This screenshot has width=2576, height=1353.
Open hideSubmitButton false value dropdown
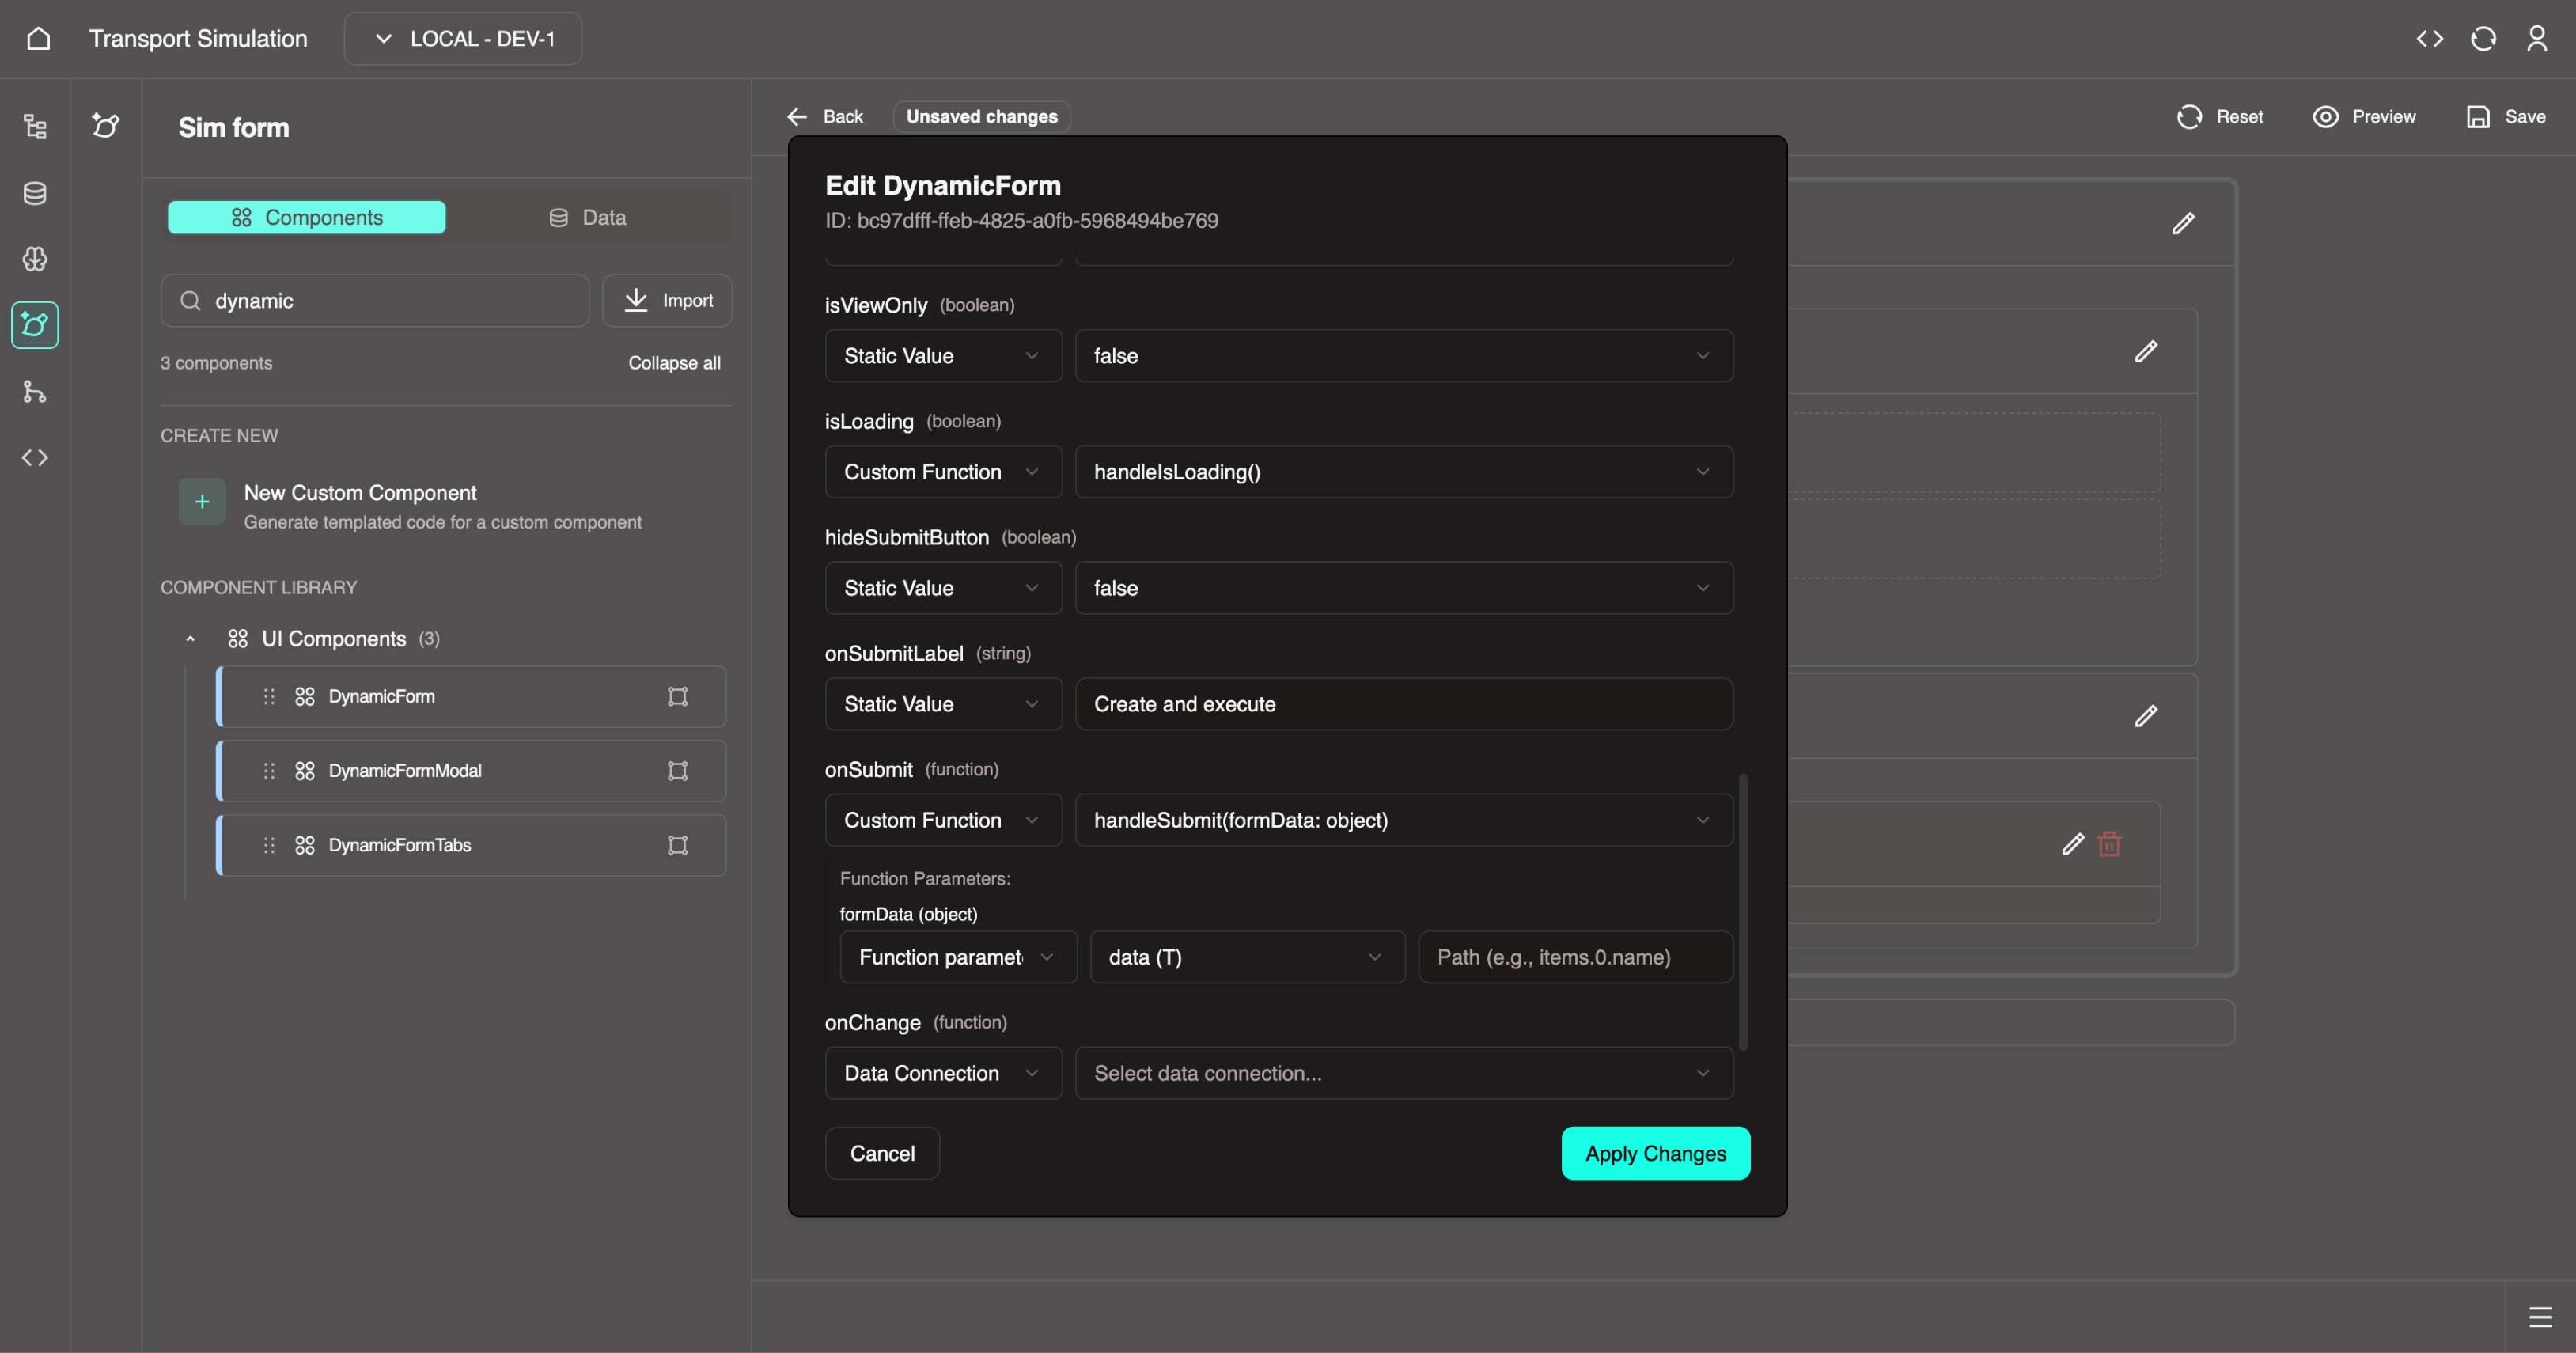(x=1404, y=588)
